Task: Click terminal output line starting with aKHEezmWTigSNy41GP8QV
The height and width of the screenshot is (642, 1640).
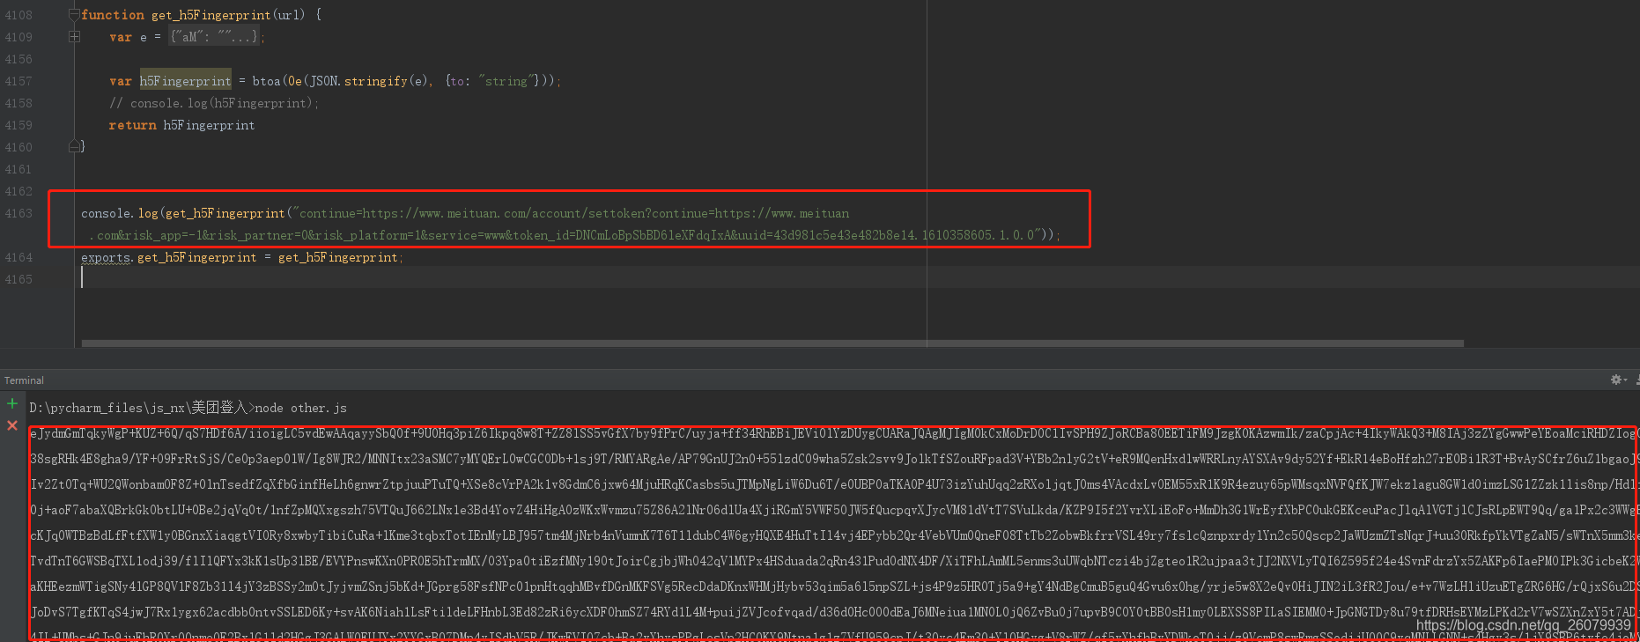Action: (x=832, y=587)
